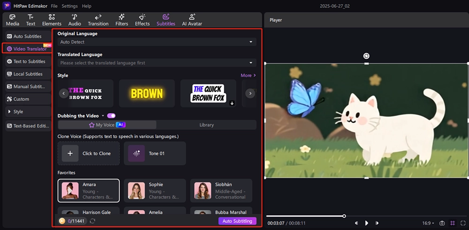Open the 16:9 aspect ratio dropdown
The image size is (469, 230).
tap(429, 223)
